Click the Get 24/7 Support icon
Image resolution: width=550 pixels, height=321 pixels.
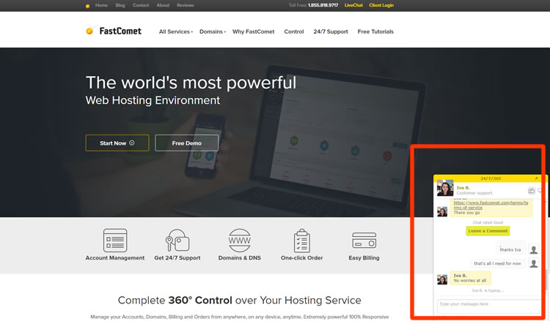tap(177, 241)
